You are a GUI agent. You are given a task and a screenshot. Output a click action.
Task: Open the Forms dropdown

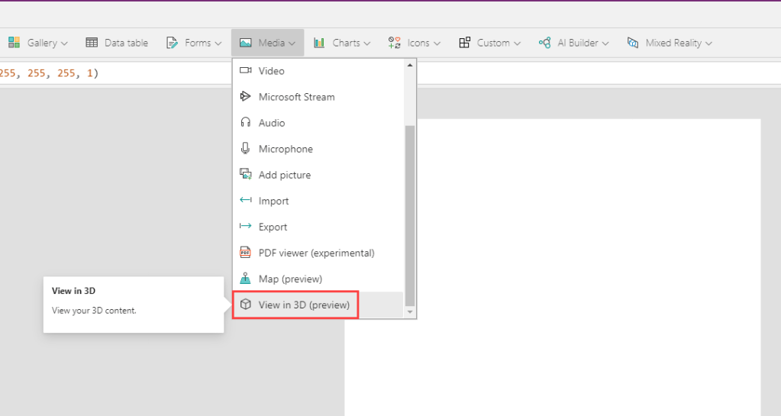pyautogui.click(x=195, y=43)
